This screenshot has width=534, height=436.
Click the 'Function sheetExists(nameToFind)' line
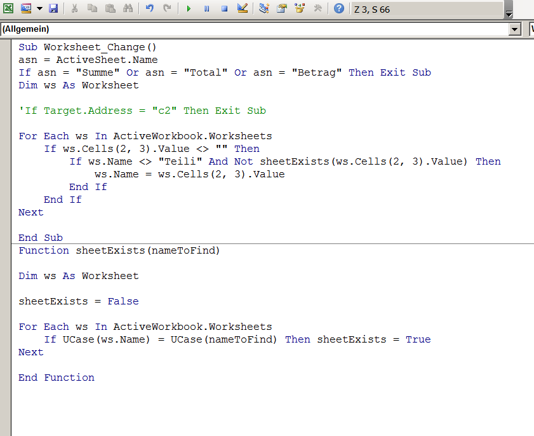point(119,250)
